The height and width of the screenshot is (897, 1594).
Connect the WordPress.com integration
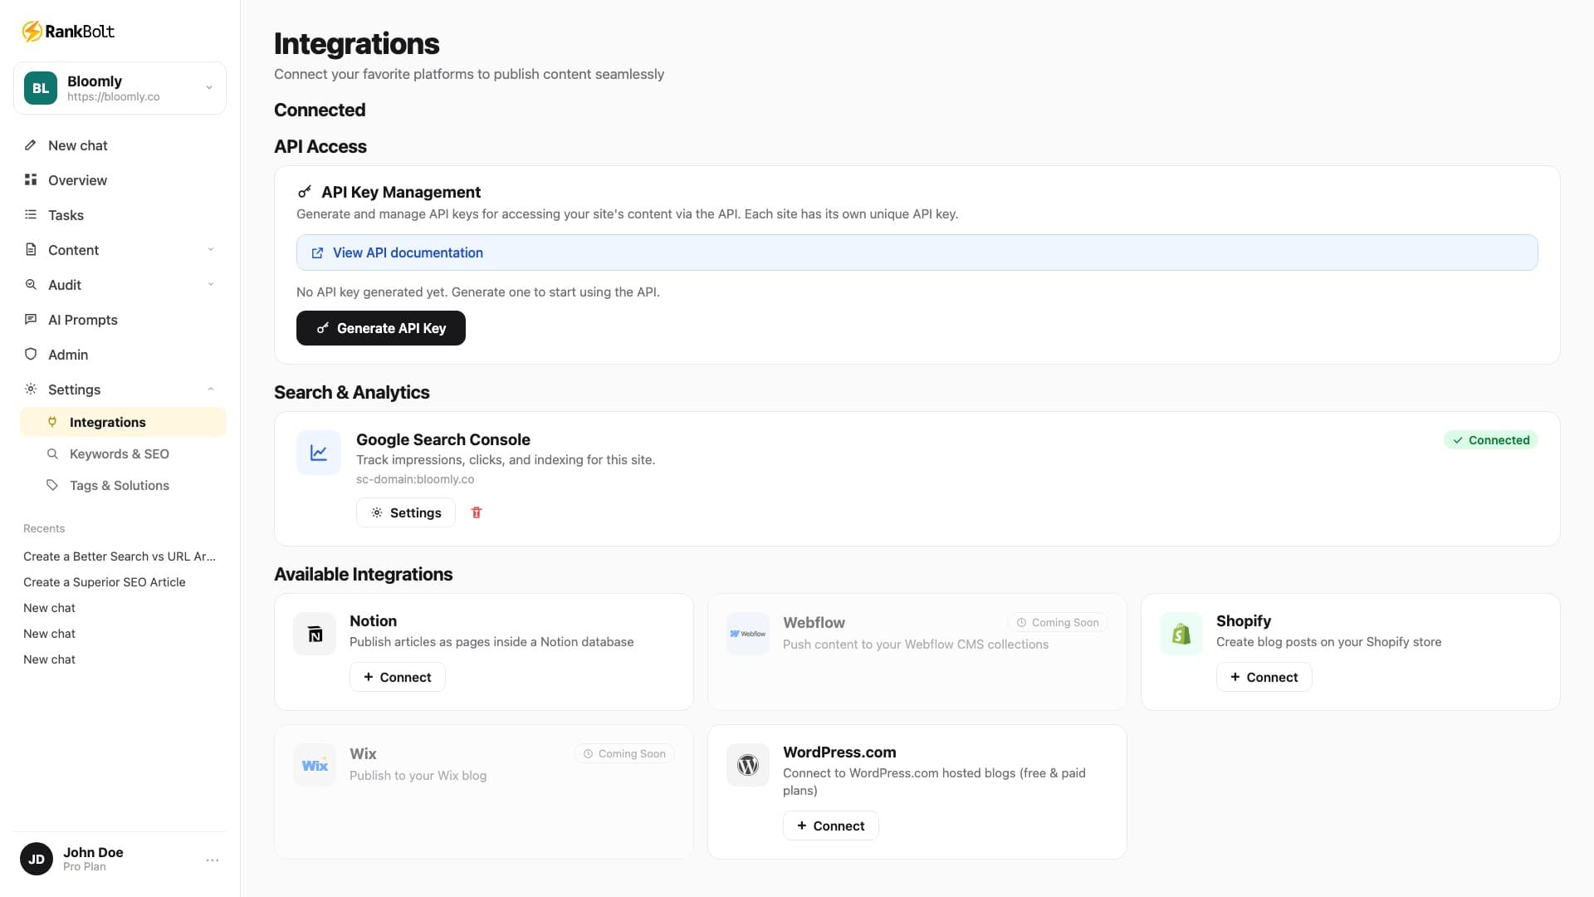[x=831, y=826]
